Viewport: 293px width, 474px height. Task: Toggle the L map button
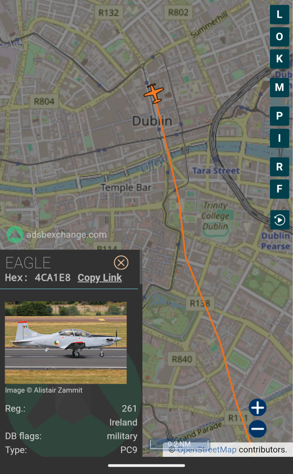280,14
